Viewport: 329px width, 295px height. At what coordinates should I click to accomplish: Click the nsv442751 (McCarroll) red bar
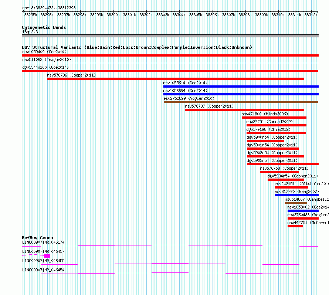295,226
